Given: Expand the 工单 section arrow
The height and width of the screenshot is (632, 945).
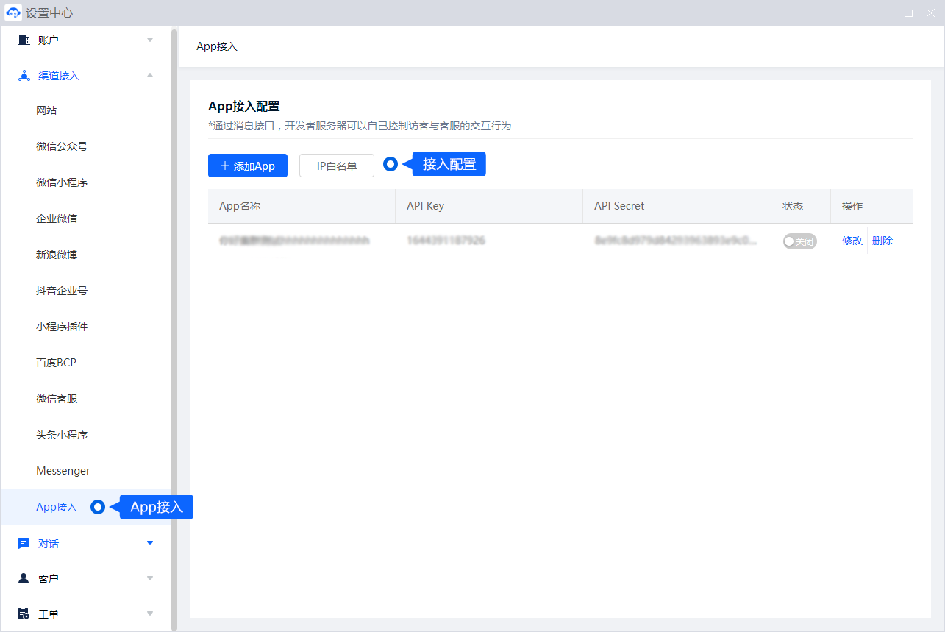Looking at the screenshot, I should pyautogui.click(x=150, y=614).
